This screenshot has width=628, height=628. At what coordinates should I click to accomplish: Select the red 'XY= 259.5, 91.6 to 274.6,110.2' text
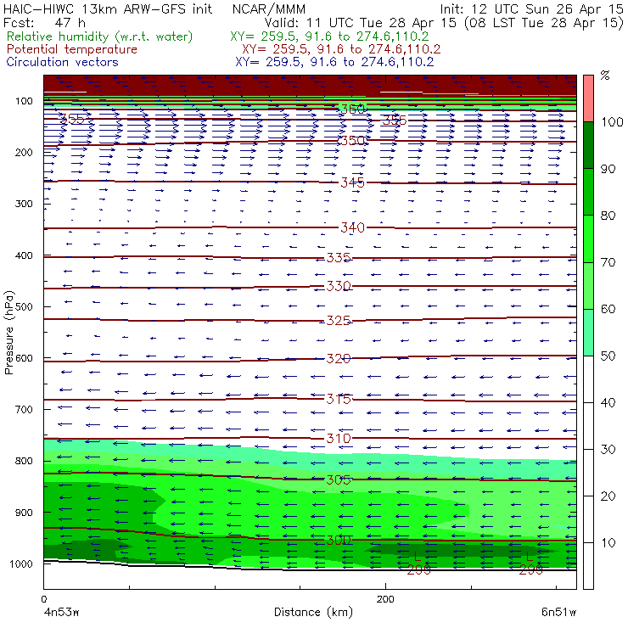[x=341, y=49]
